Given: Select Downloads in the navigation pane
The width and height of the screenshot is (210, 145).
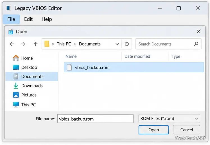Looking at the screenshot, I should tap(31, 86).
